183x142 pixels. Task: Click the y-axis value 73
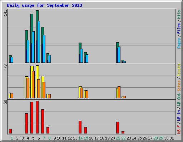[5, 66]
